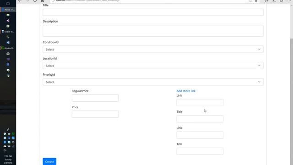Click the Create button
The width and height of the screenshot is (293, 165).
[49, 161]
